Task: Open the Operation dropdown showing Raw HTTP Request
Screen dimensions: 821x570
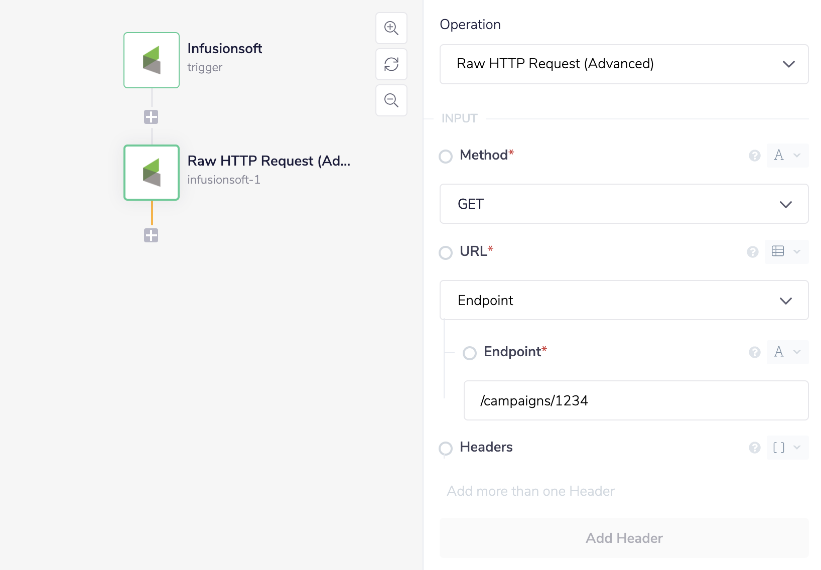Action: pos(624,64)
